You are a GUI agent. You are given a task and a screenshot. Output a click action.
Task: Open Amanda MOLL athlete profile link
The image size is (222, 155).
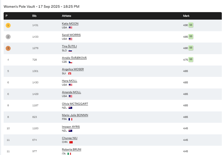tap(71, 92)
